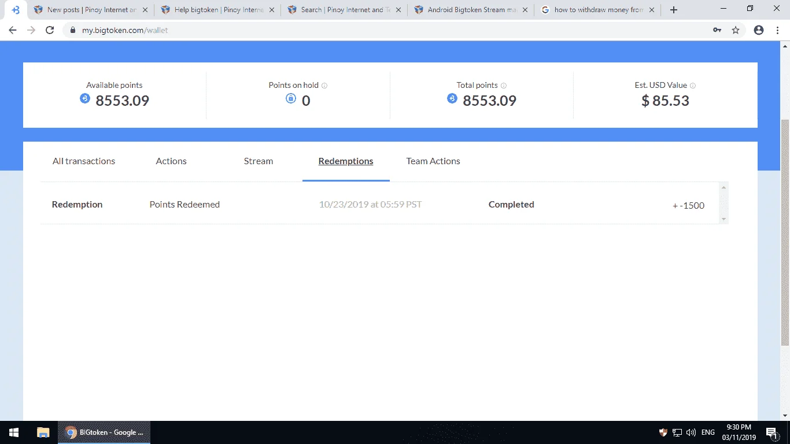Open the 'New posts | Pinoy Internet' browser tab
This screenshot has width=790, height=444.
coord(91,10)
